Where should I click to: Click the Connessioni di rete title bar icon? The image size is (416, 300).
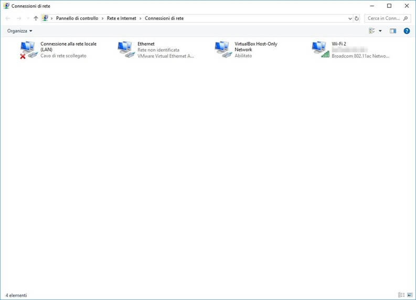[6, 6]
